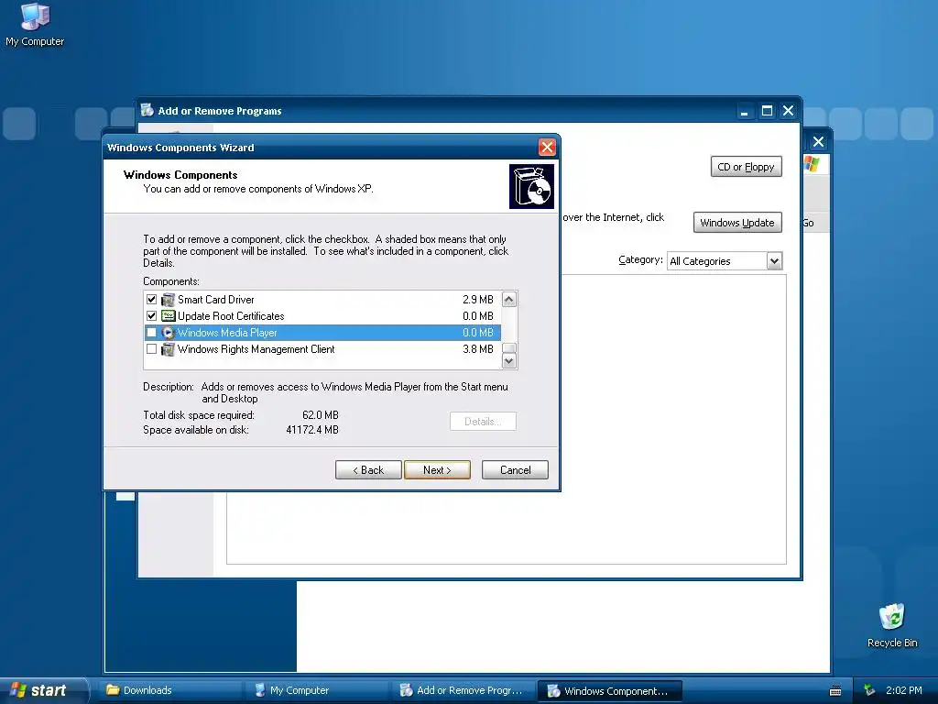Click the components list scroll-down arrow
This screenshot has height=704, width=938.
509,360
